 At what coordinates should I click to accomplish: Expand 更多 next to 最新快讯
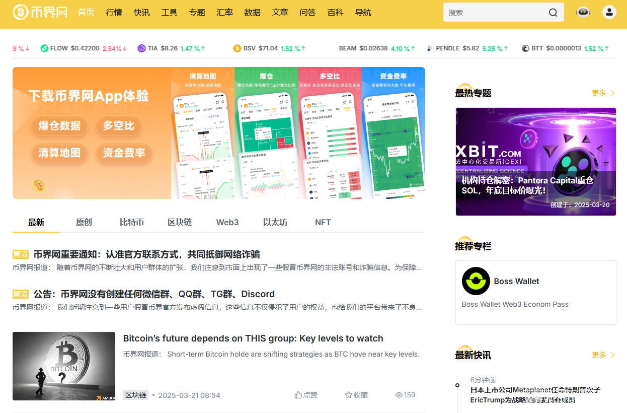(603, 355)
